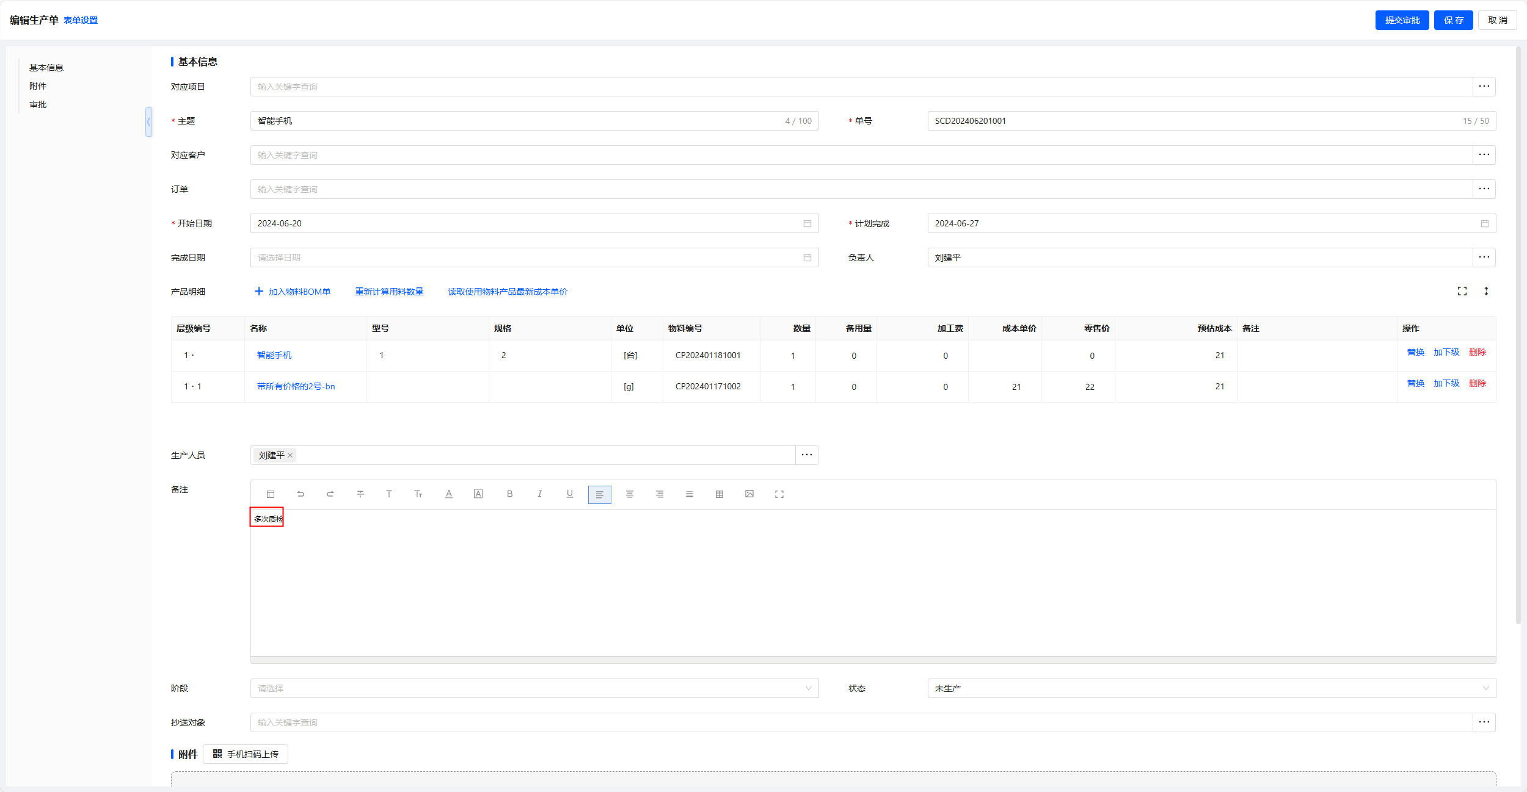Open calendar for 计划完成
The width and height of the screenshot is (1527, 792).
click(x=1485, y=223)
